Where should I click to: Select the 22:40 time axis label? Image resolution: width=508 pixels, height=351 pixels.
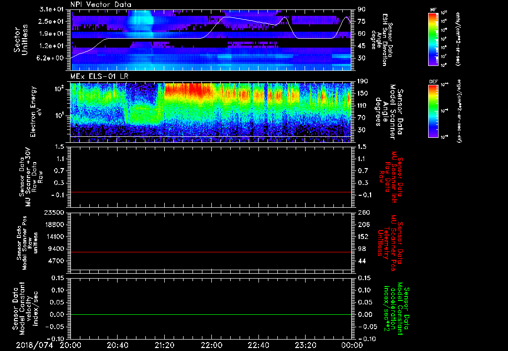click(x=258, y=344)
